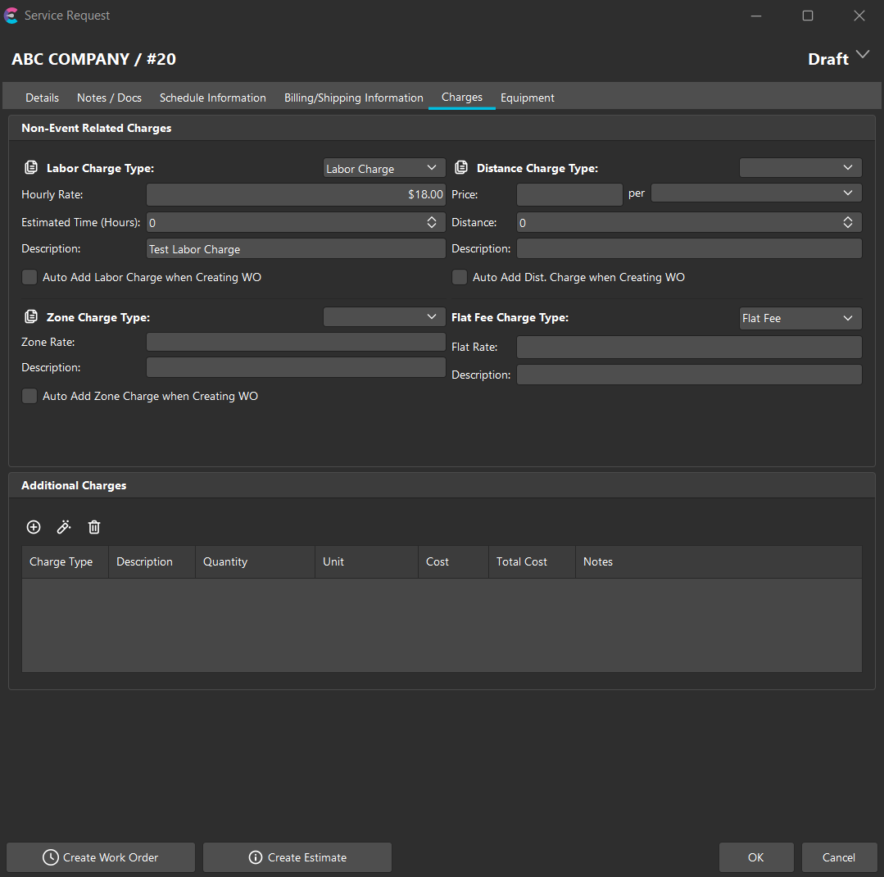Click the application logo in title bar
Viewport: 884px width, 877px height.
click(x=11, y=16)
